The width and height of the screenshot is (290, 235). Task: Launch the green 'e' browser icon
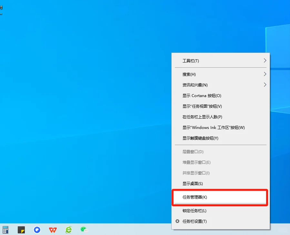[68, 230]
